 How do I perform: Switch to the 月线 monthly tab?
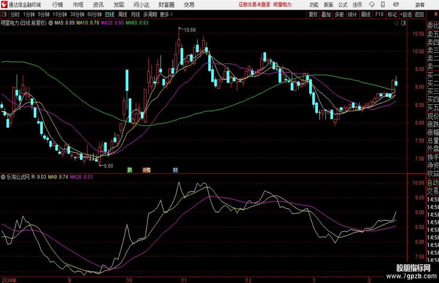click(136, 14)
